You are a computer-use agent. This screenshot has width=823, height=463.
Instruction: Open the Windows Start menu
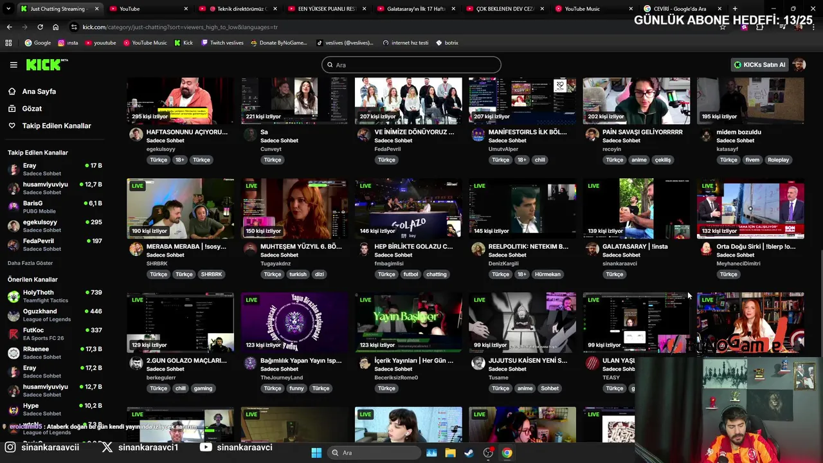(x=316, y=453)
